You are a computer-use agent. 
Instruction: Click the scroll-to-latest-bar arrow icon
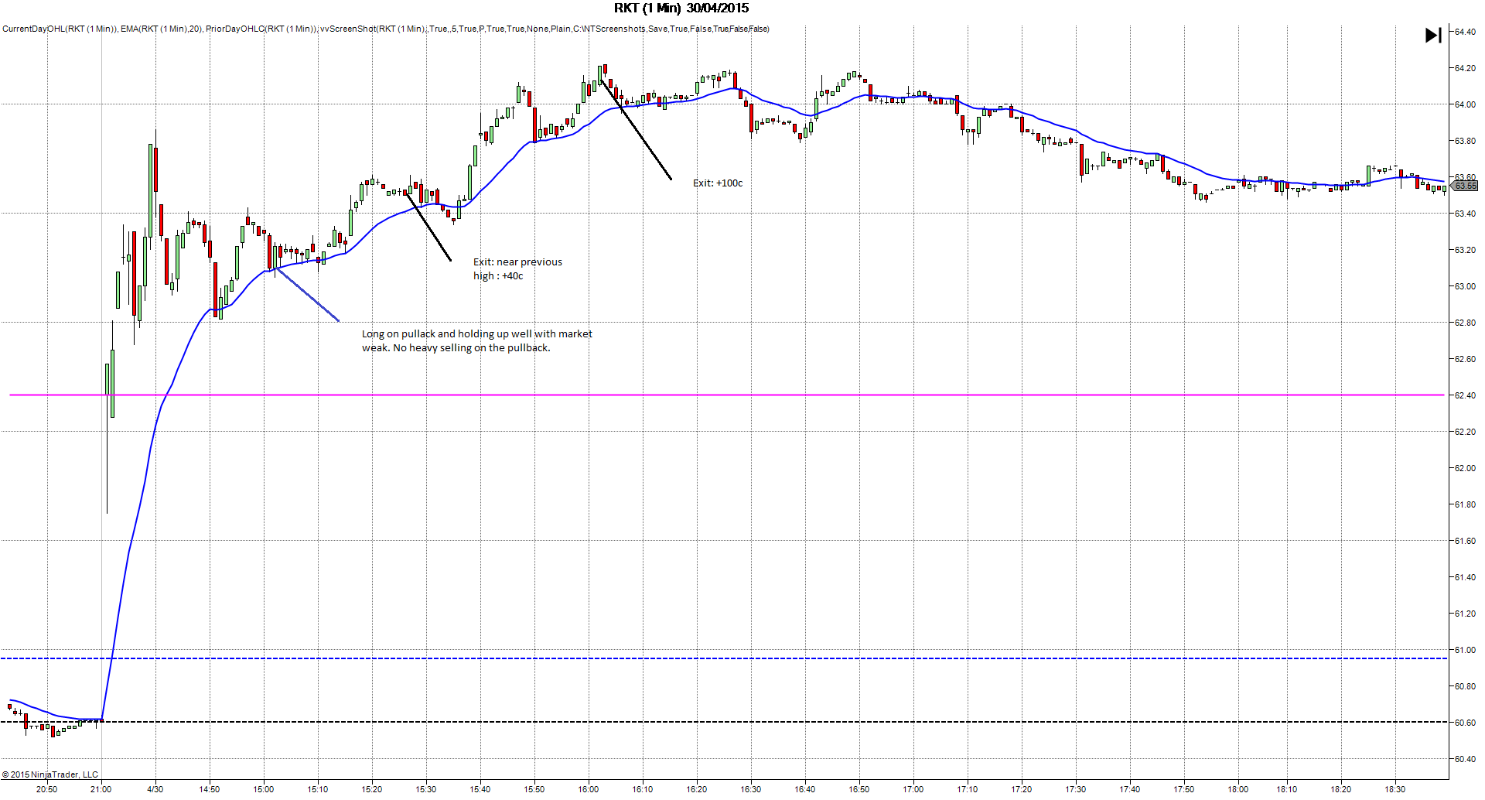(x=1433, y=36)
